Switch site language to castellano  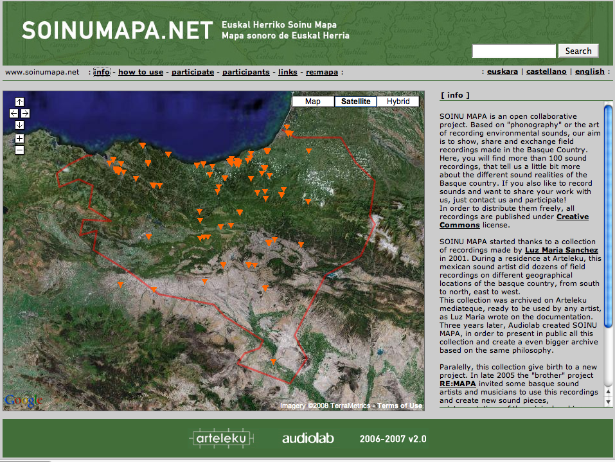[546, 71]
